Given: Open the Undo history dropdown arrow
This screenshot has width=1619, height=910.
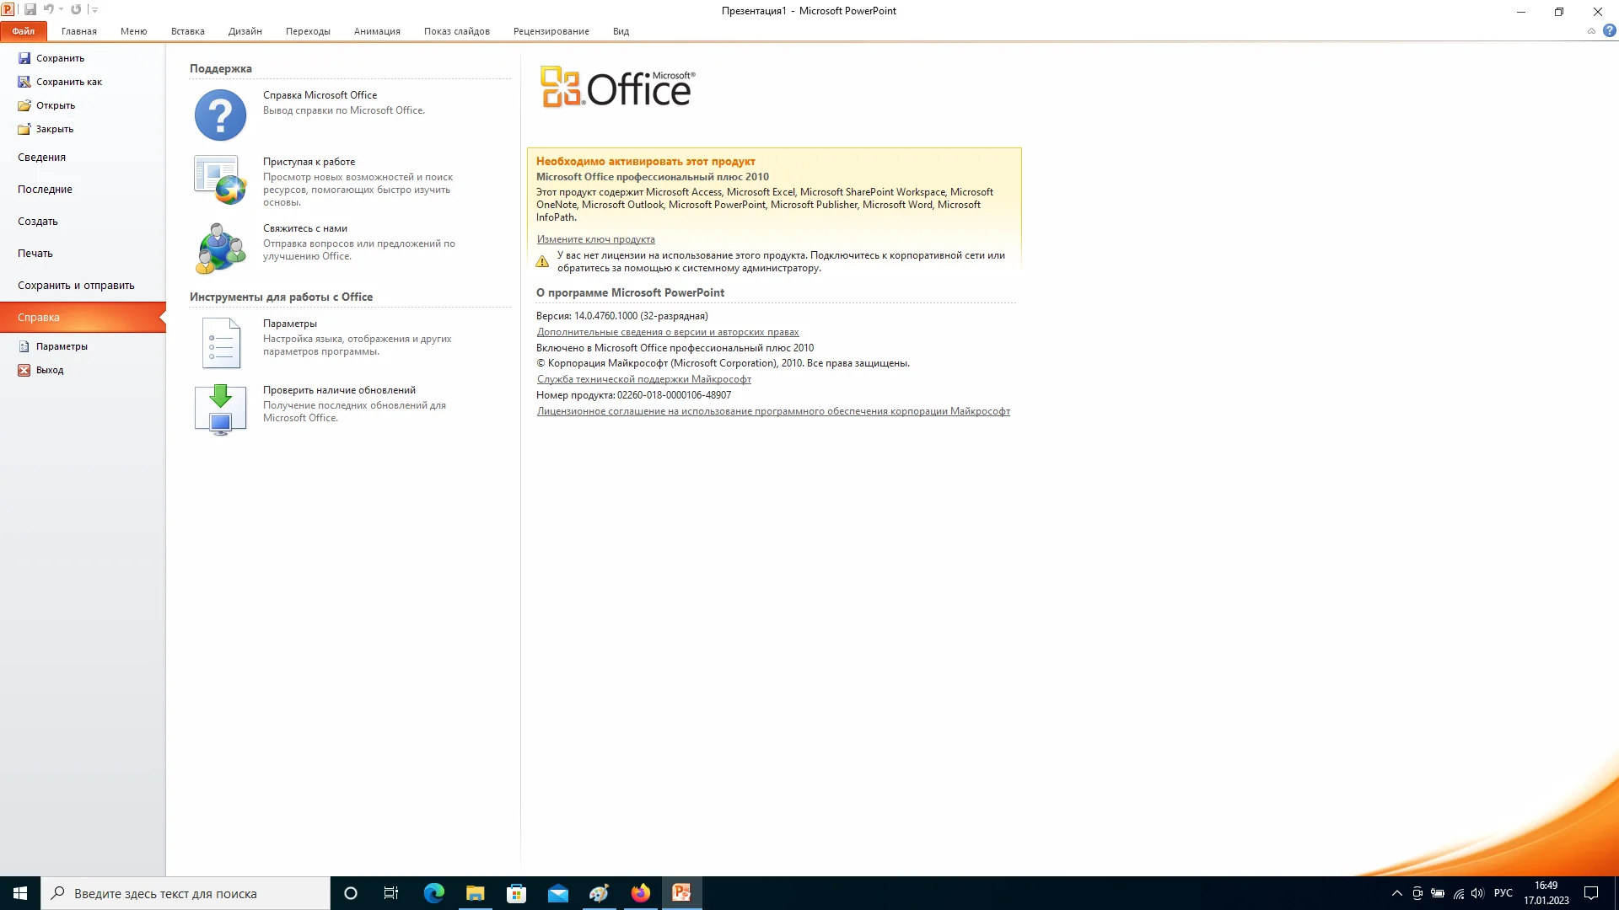Looking at the screenshot, I should [61, 10].
